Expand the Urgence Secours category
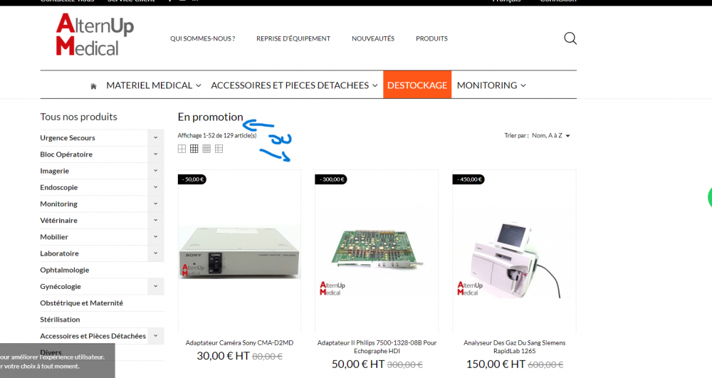712x378 pixels. point(155,137)
